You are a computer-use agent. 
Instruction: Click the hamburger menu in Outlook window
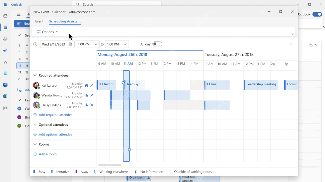(19, 14)
